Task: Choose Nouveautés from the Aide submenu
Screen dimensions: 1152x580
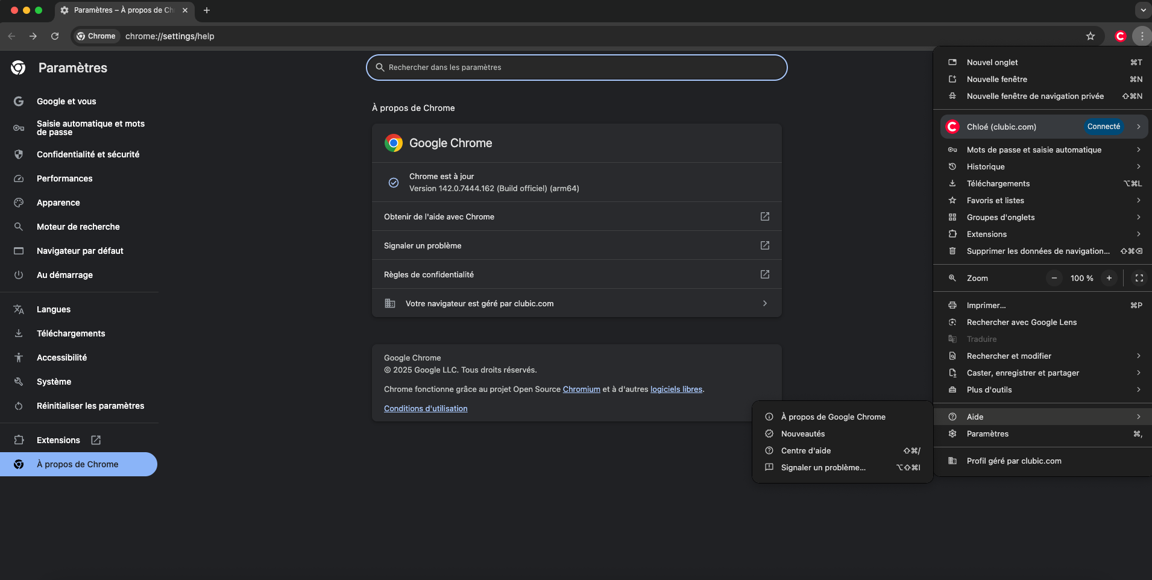Action: pos(803,433)
